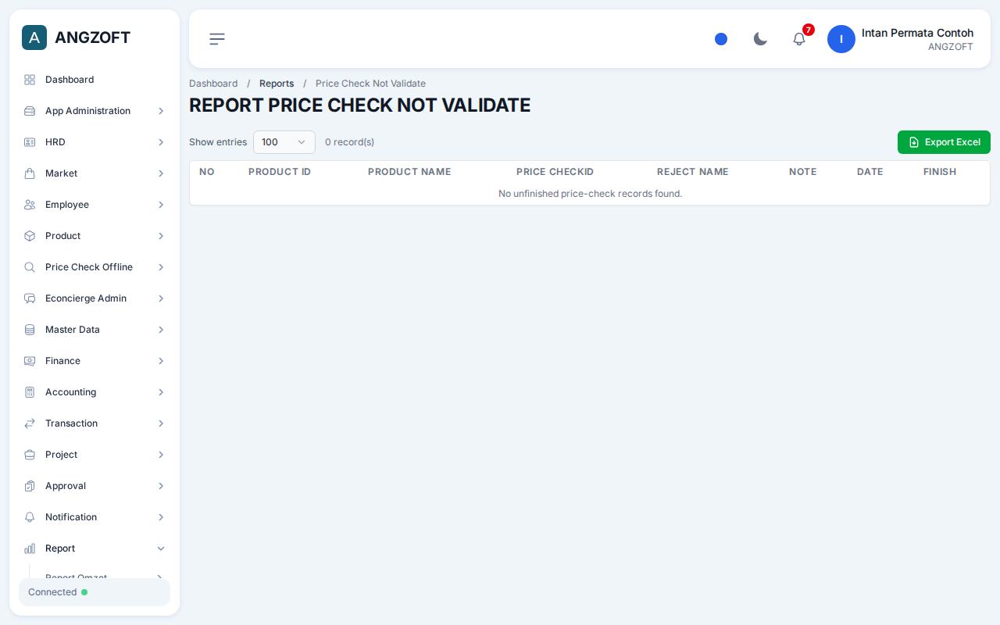
Task: Open the Show entries 100 dropdown
Action: click(x=284, y=142)
